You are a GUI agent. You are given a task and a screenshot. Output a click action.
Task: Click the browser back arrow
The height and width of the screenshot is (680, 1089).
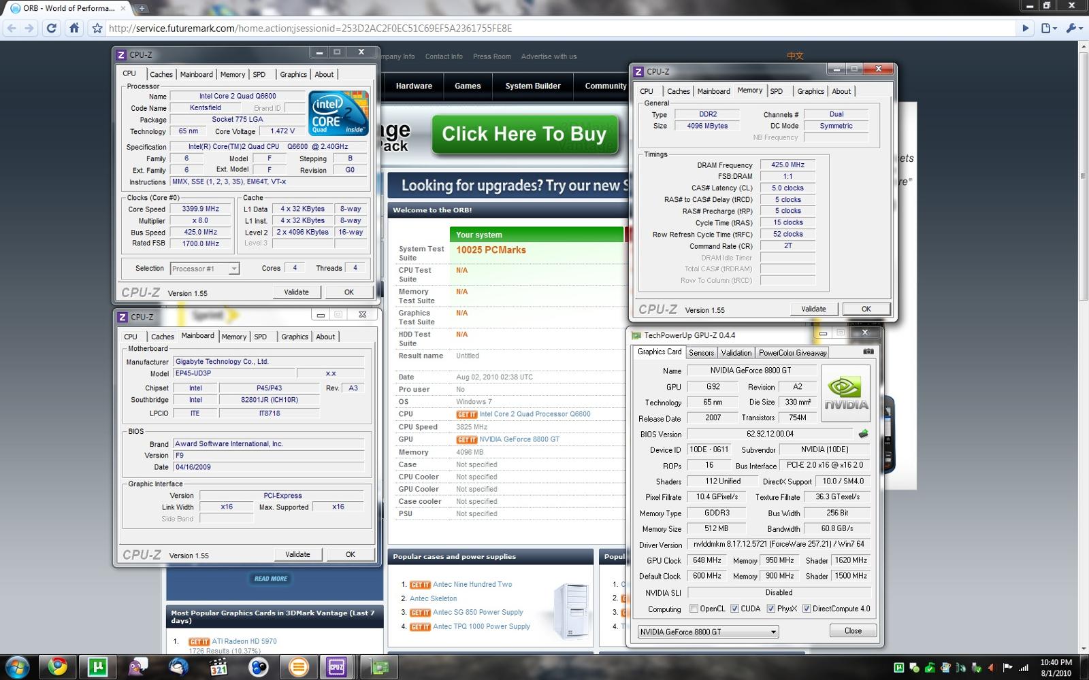point(12,28)
